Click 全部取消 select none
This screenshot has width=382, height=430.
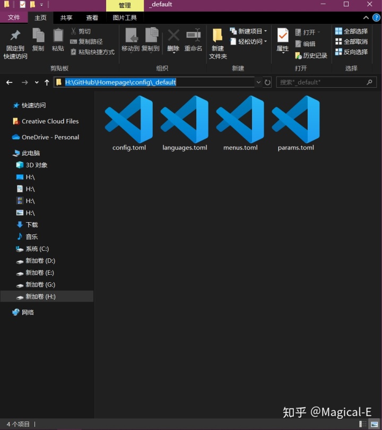coord(352,41)
